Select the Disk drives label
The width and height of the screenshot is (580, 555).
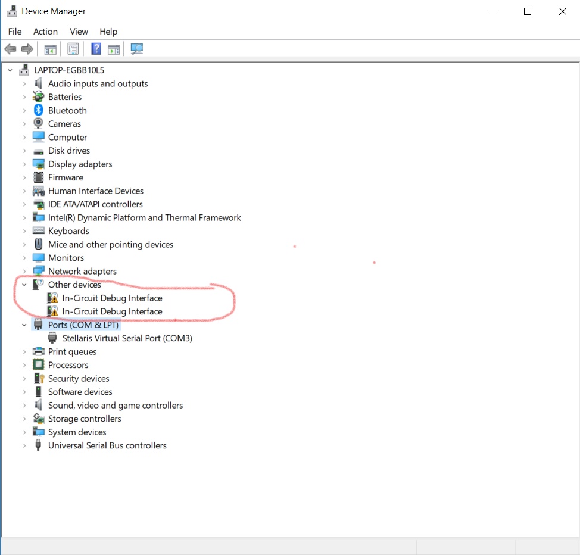pos(69,151)
